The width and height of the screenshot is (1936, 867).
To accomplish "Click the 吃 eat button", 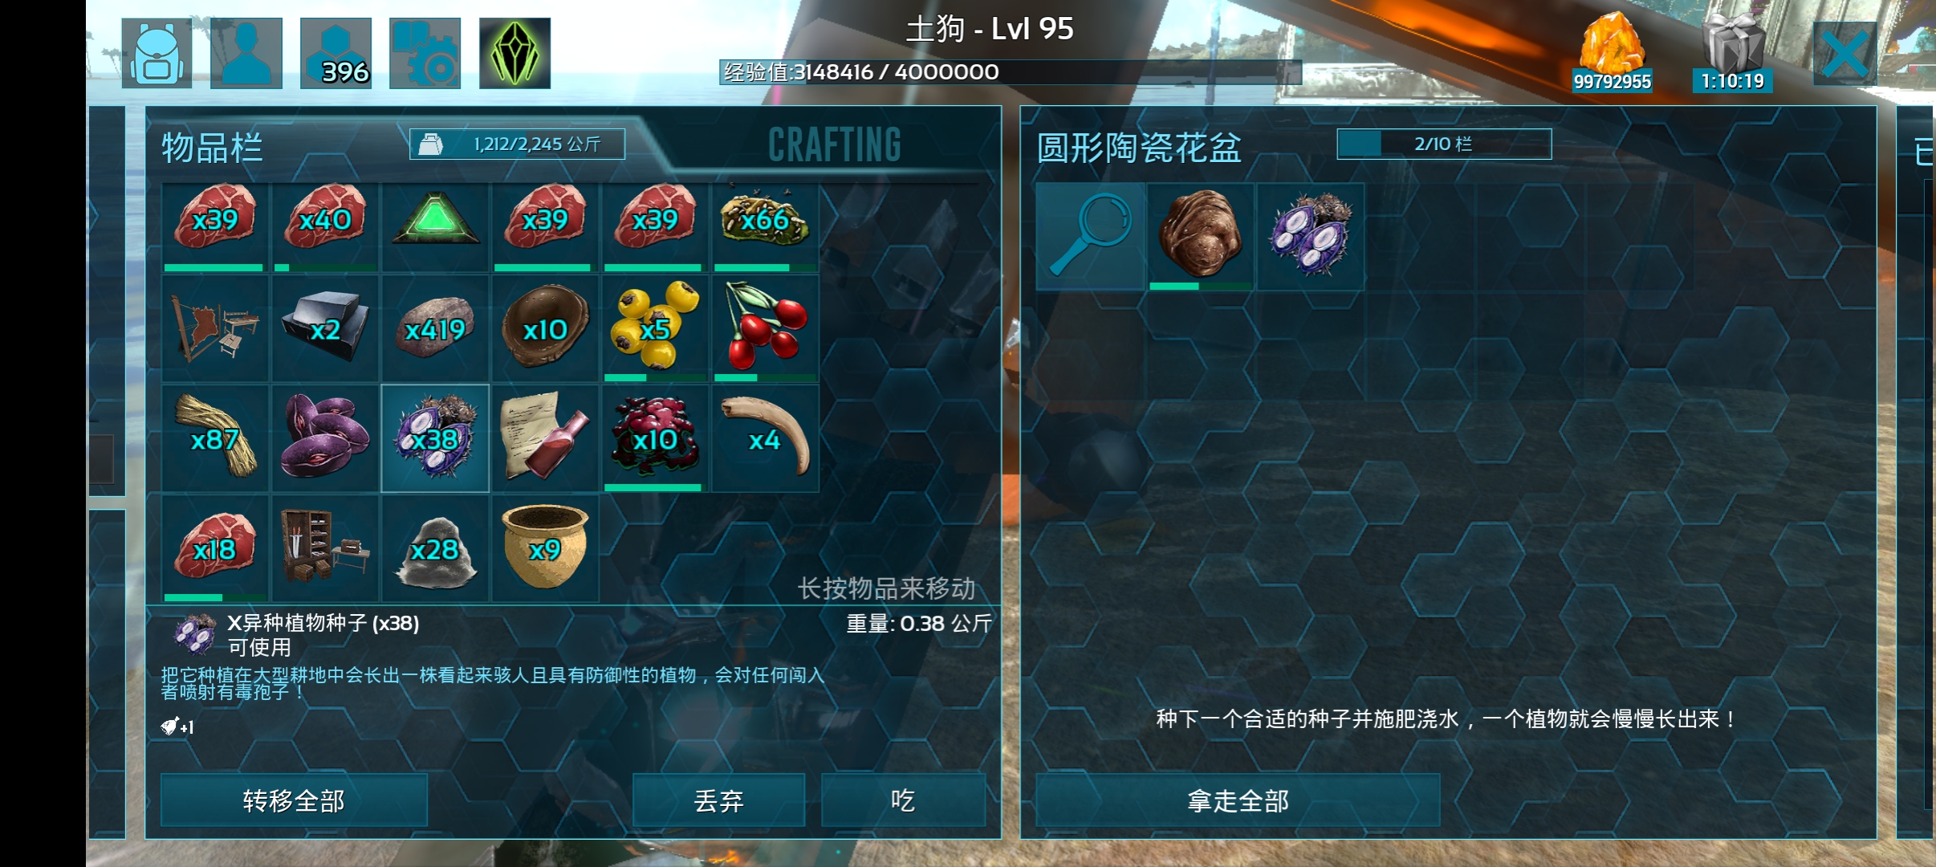I will click(x=903, y=800).
